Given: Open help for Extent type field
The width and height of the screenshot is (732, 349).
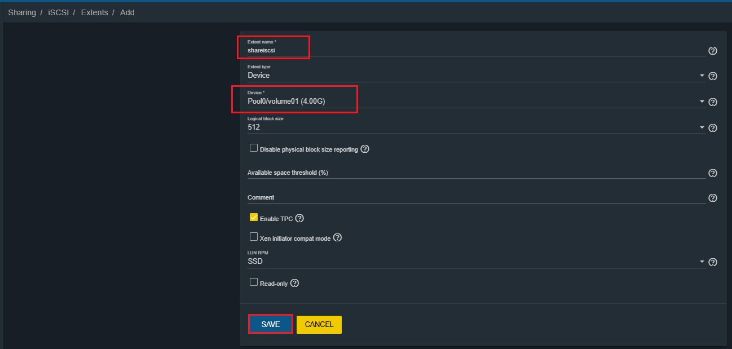Looking at the screenshot, I should (x=712, y=76).
